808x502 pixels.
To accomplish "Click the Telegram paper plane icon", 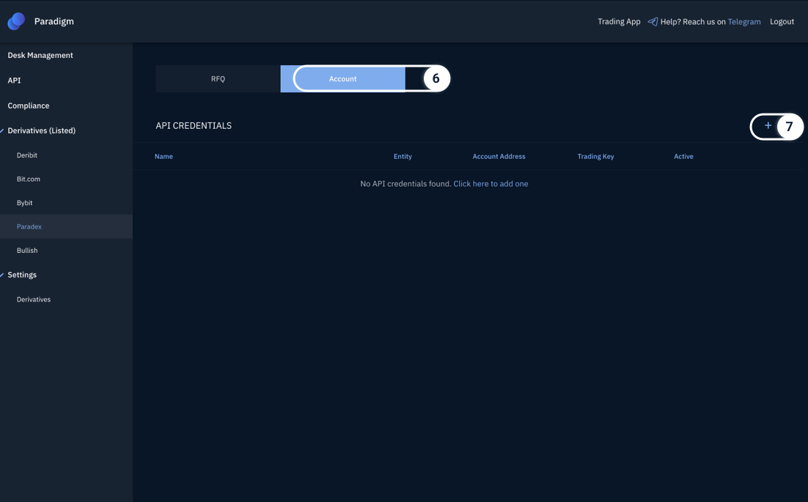I will click(x=653, y=22).
